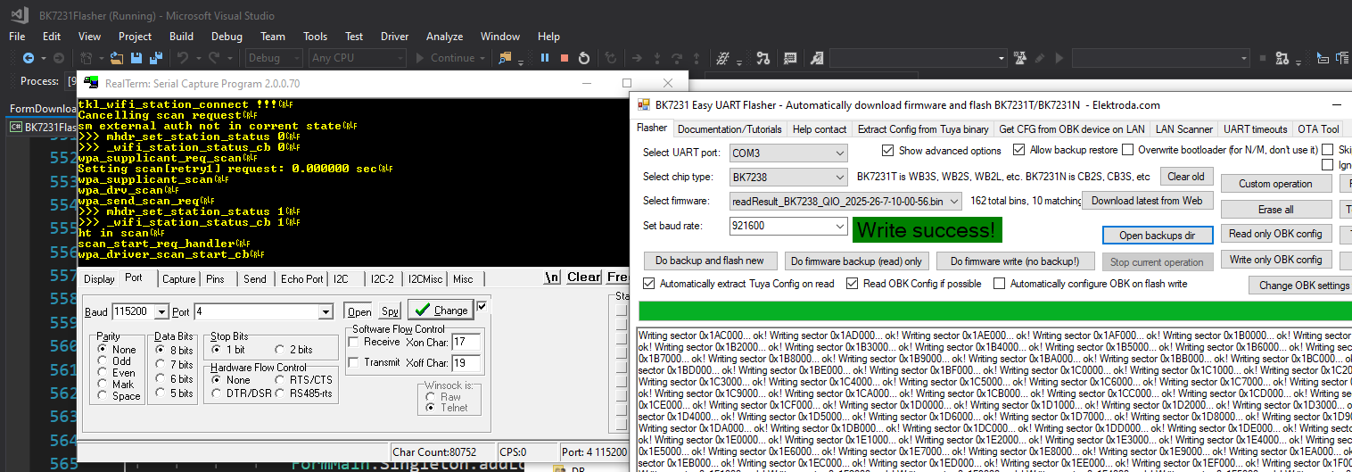
Task: Click the green flashing progress bar
Action: (995, 311)
